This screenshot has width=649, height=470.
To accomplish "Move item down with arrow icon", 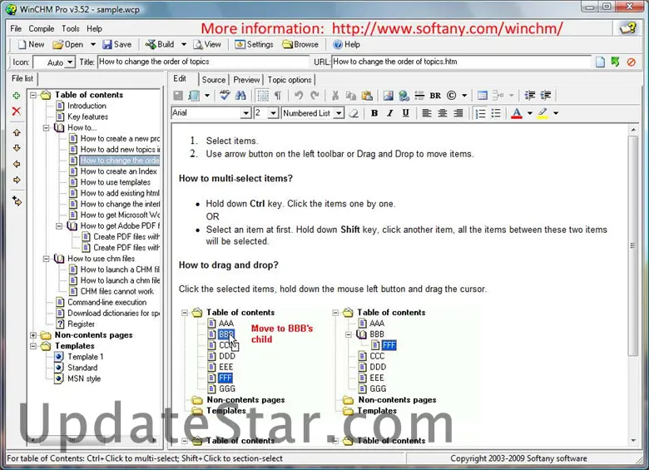I will pos(17,148).
